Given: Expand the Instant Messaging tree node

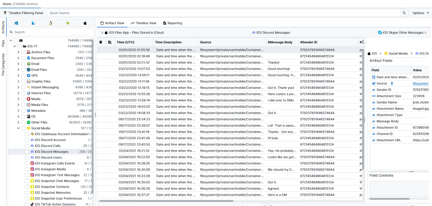Looking at the screenshot, I should pos(18,87).
